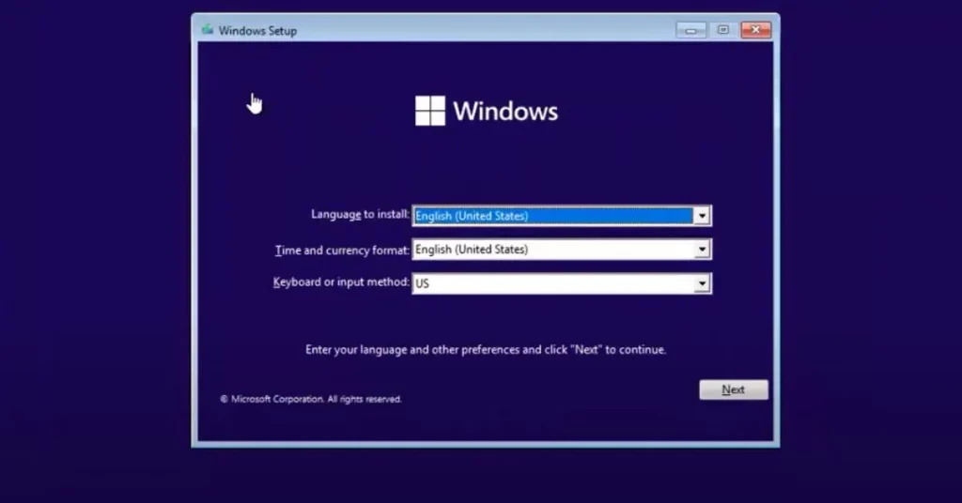Click the 'Keyboard or input method:' label
This screenshot has width=962, height=503.
click(341, 282)
